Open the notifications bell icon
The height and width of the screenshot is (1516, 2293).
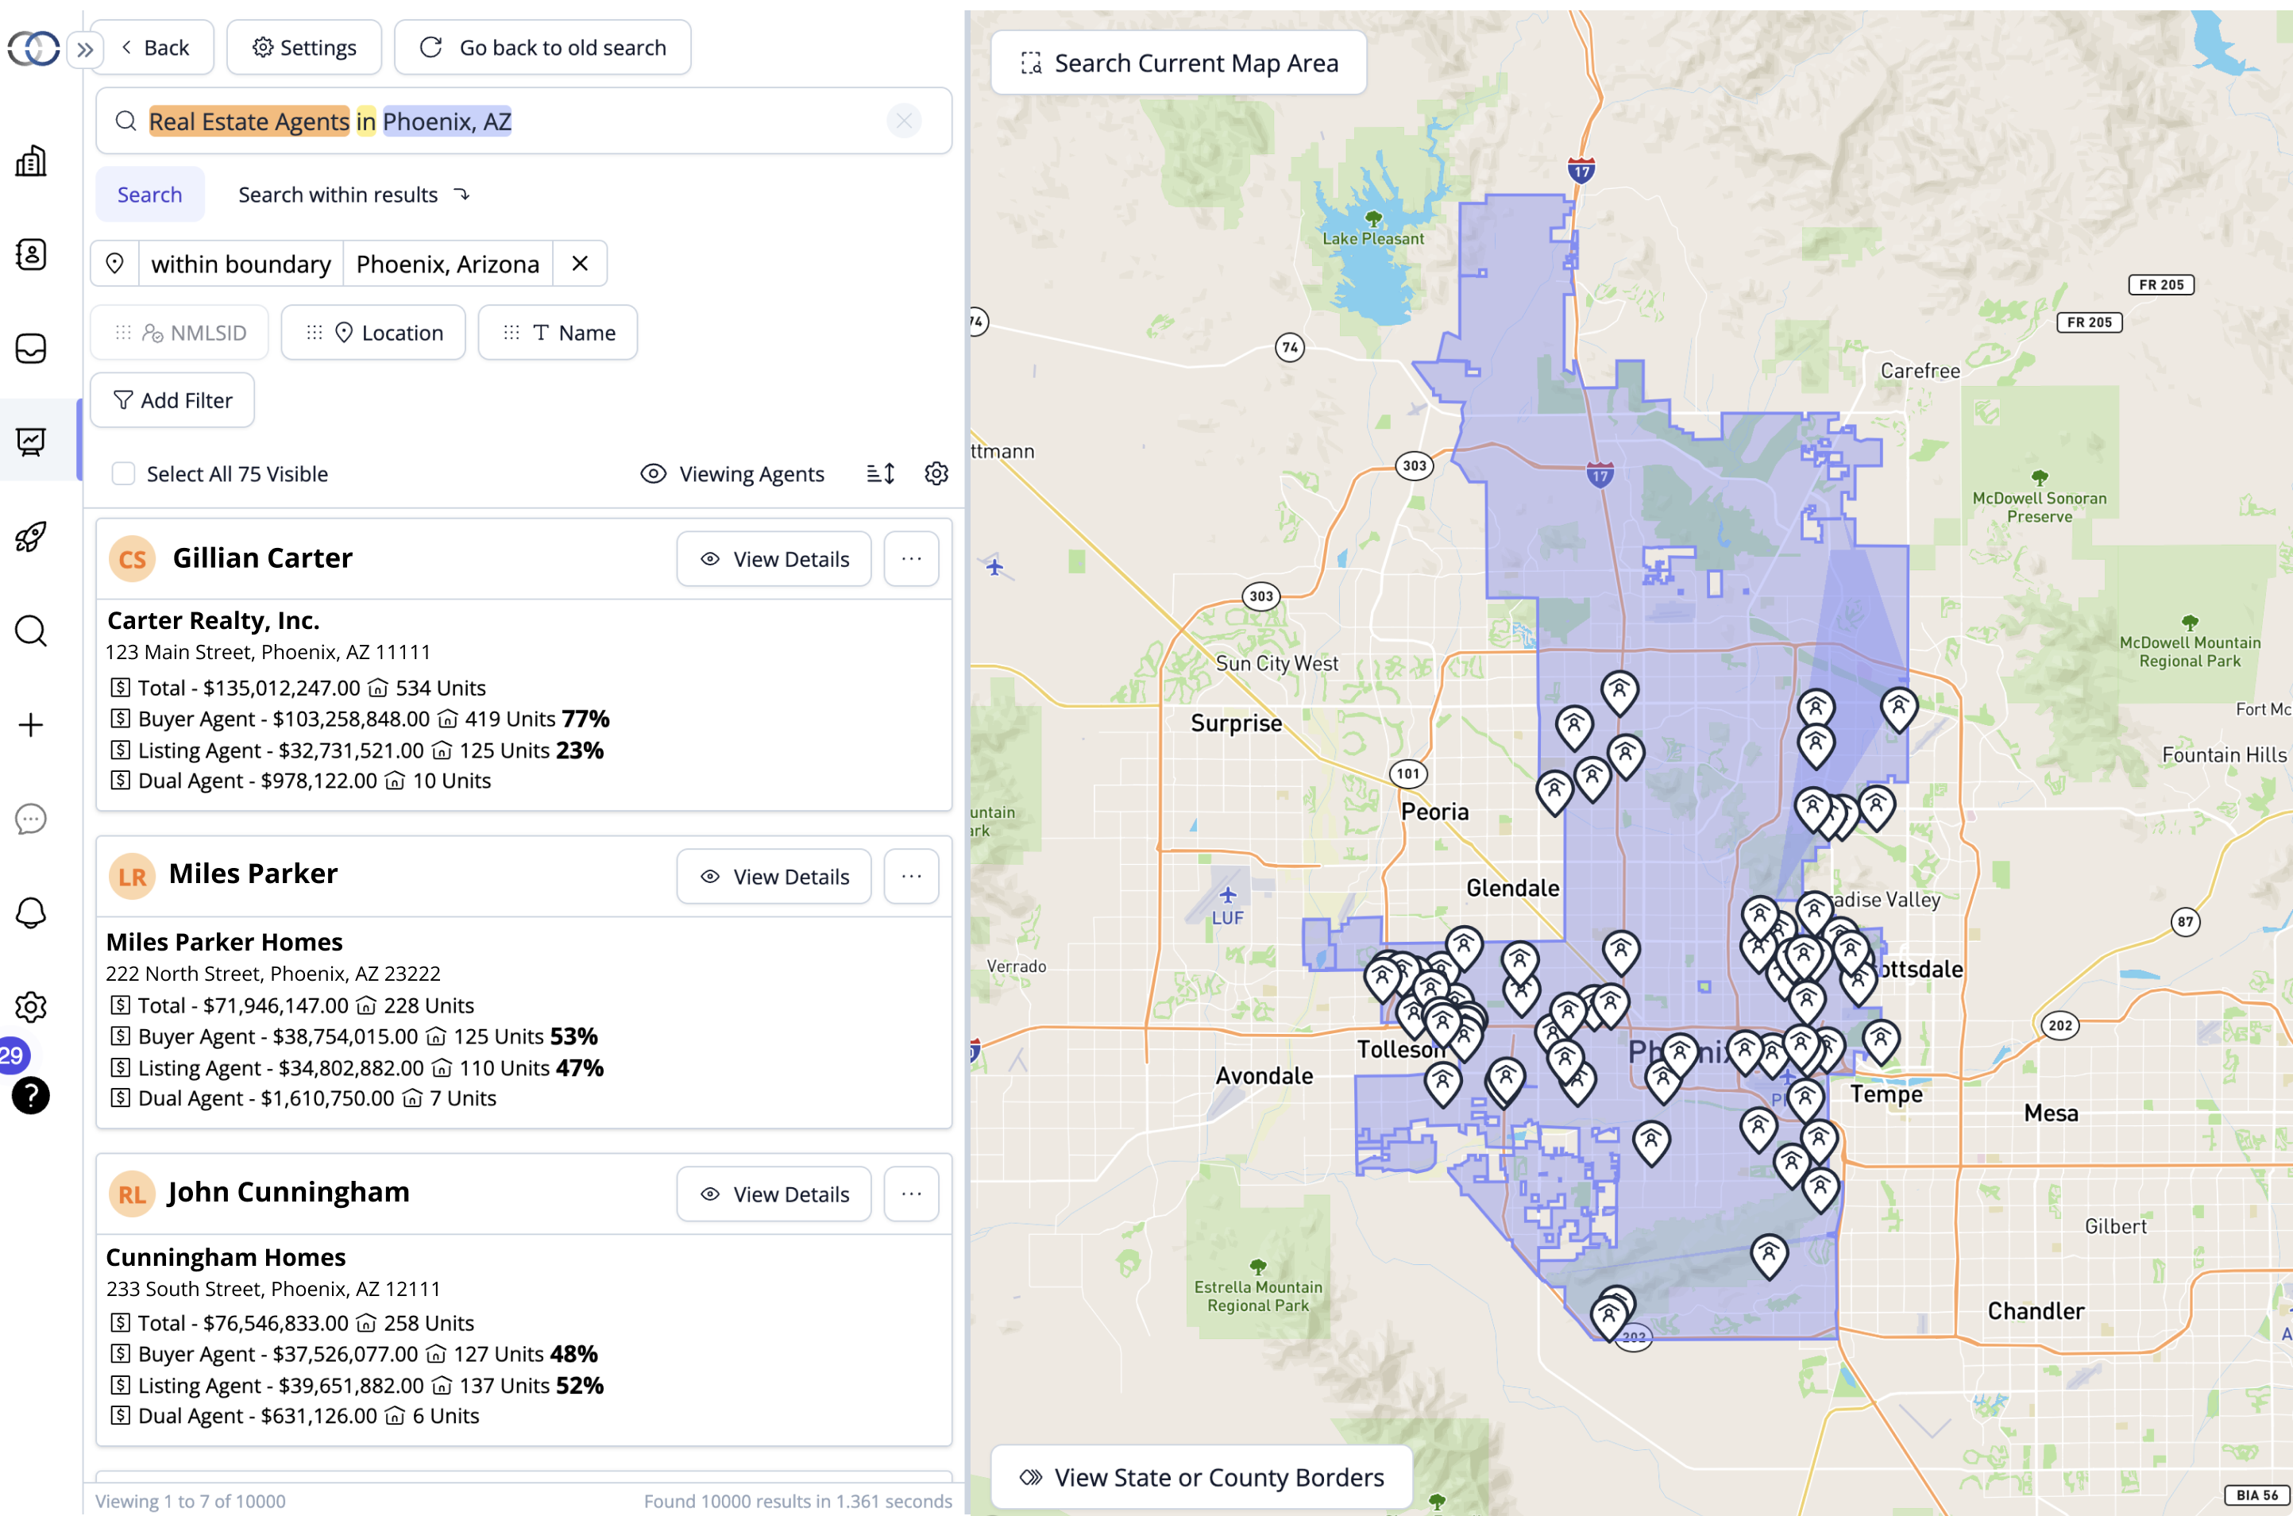pyautogui.click(x=31, y=912)
